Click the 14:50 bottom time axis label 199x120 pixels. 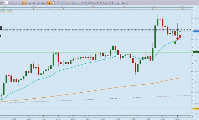pos(58,119)
